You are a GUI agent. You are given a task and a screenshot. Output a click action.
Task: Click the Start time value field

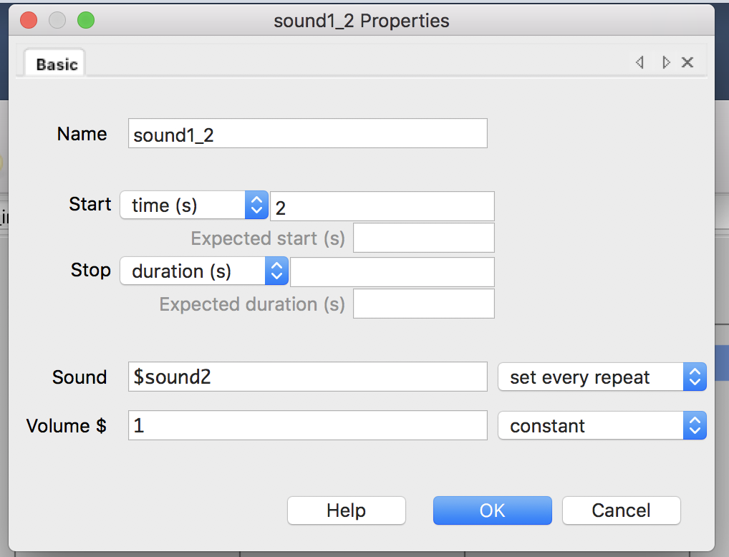[x=382, y=206]
